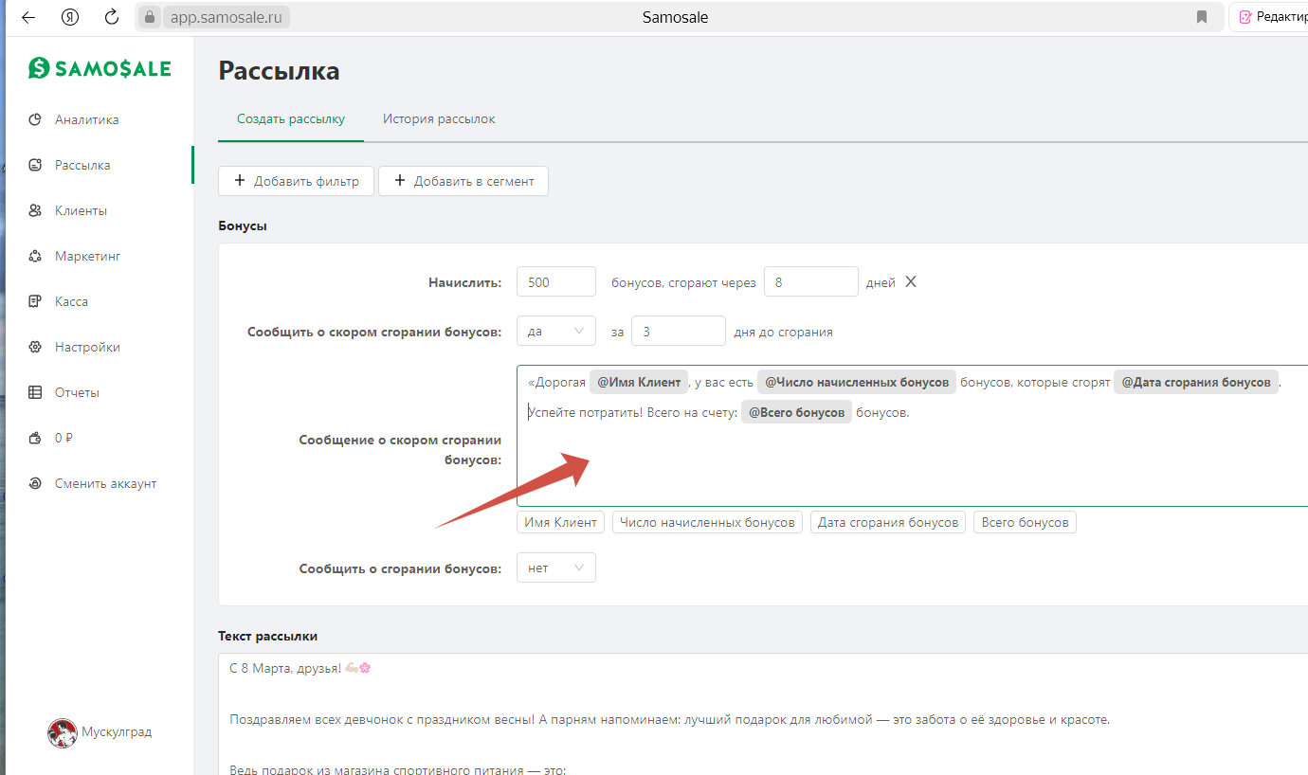The image size is (1308, 775).
Task: Open Клиенты in the sidebar
Action: (x=81, y=210)
